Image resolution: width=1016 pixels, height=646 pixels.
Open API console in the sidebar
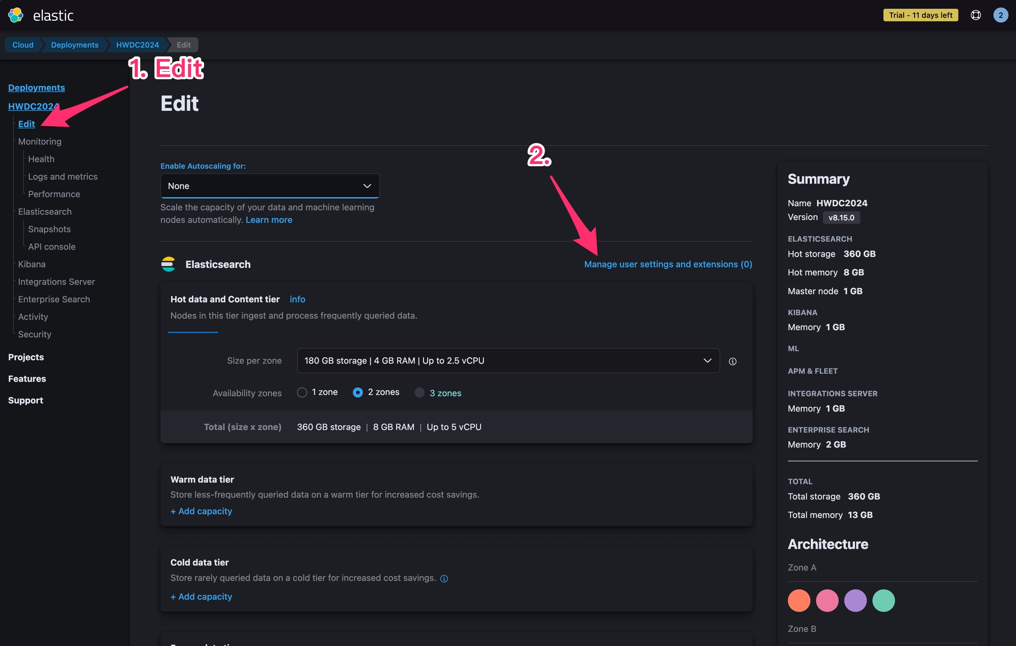tap(52, 247)
